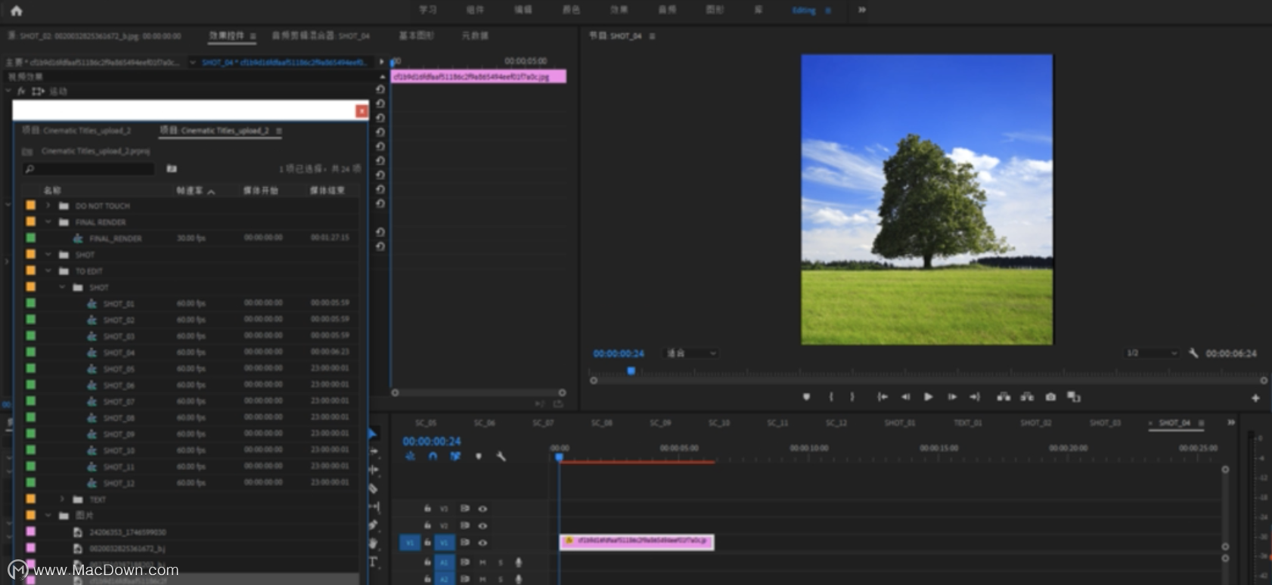1272x585 pixels.
Task: Click orange label swatch of DO NOT TOUCH
Action: (31, 206)
